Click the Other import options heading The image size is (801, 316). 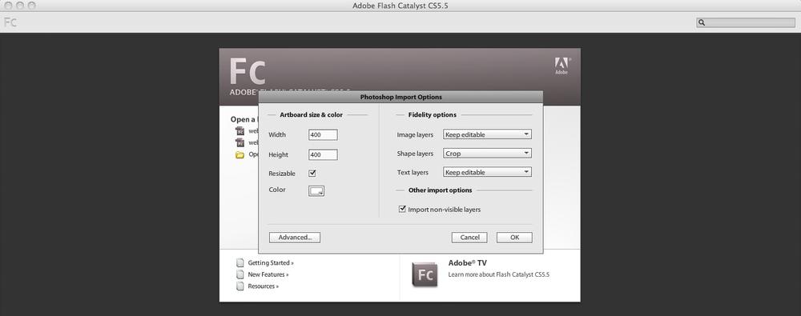click(x=440, y=190)
